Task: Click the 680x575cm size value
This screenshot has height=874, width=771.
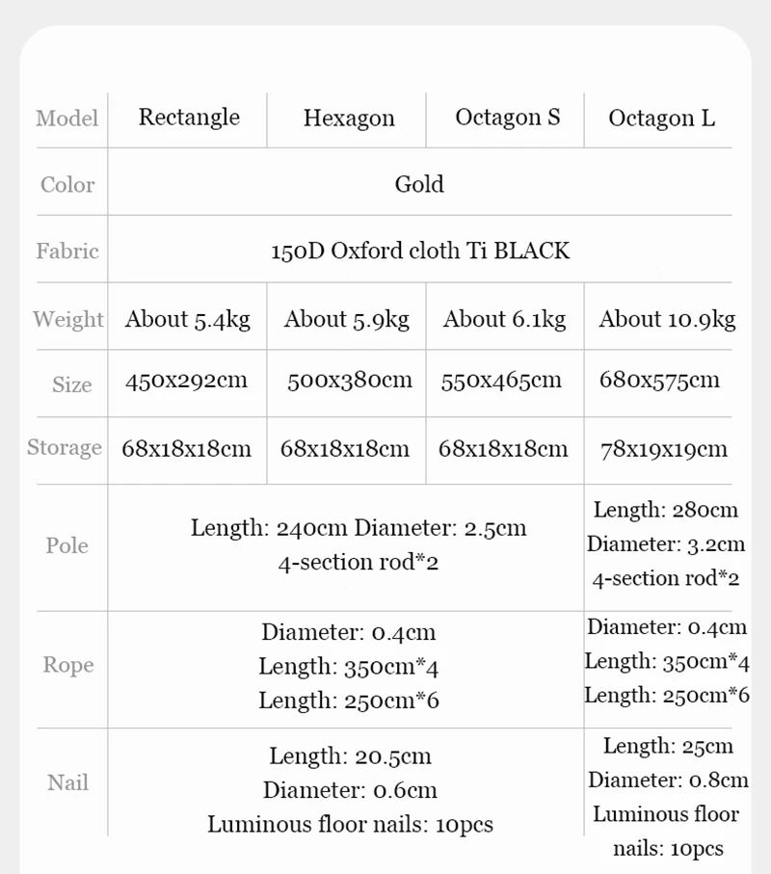Action: pyautogui.click(x=659, y=380)
